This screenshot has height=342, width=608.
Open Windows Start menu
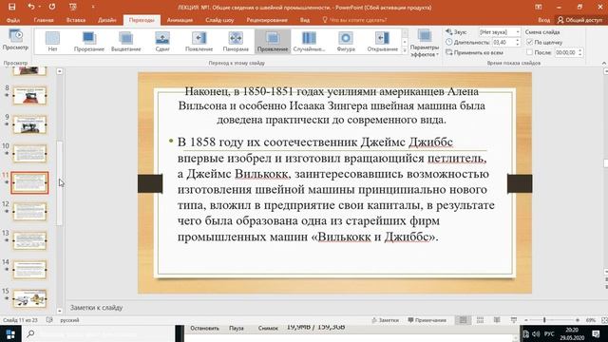click(10, 333)
